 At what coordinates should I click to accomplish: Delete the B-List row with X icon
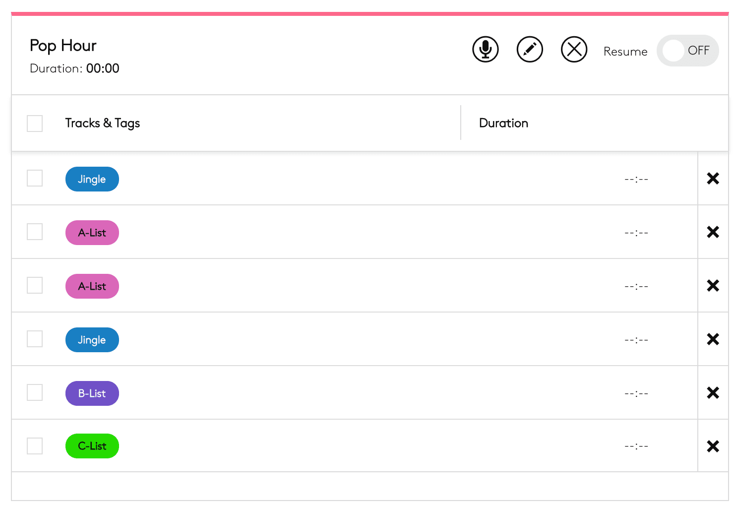(713, 393)
